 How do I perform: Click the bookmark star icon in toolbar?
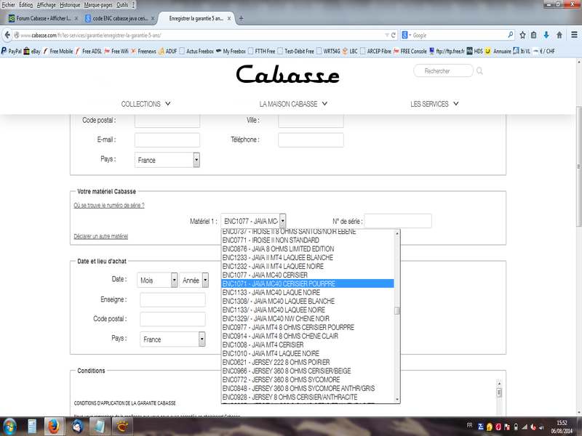click(522, 35)
